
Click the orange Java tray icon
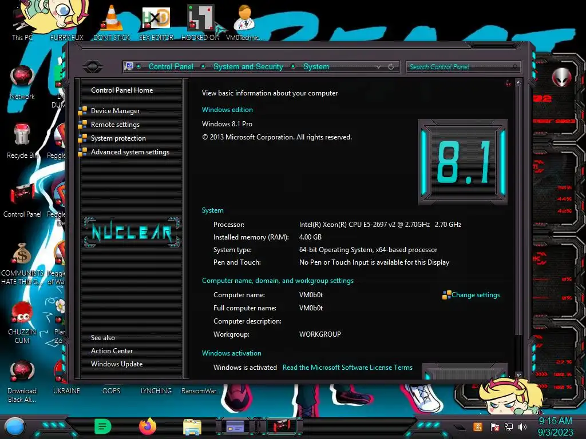coord(477,426)
